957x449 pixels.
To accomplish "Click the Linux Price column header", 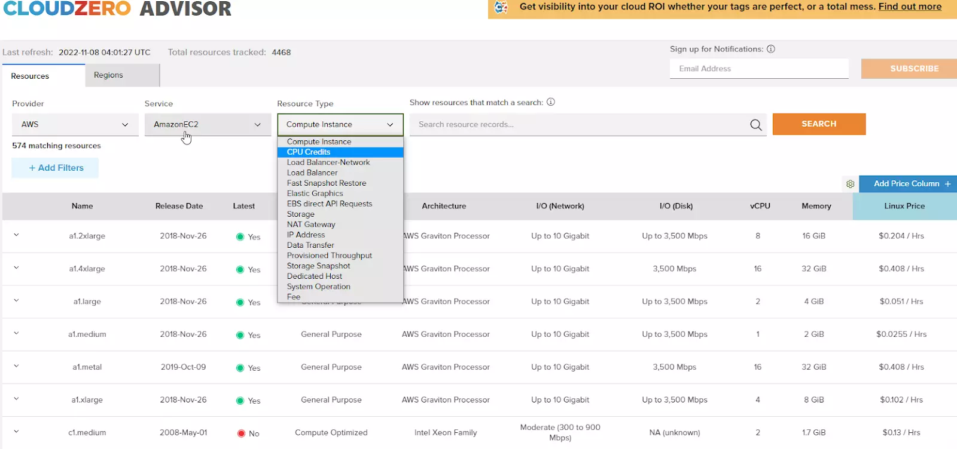I will 904,206.
